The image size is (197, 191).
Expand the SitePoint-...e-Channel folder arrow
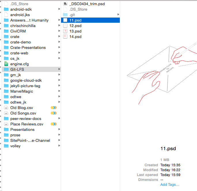click(x=59, y=140)
